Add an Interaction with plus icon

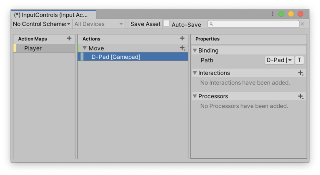pos(300,73)
